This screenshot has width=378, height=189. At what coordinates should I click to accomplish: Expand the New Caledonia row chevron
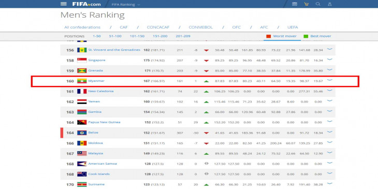pyautogui.click(x=329, y=91)
